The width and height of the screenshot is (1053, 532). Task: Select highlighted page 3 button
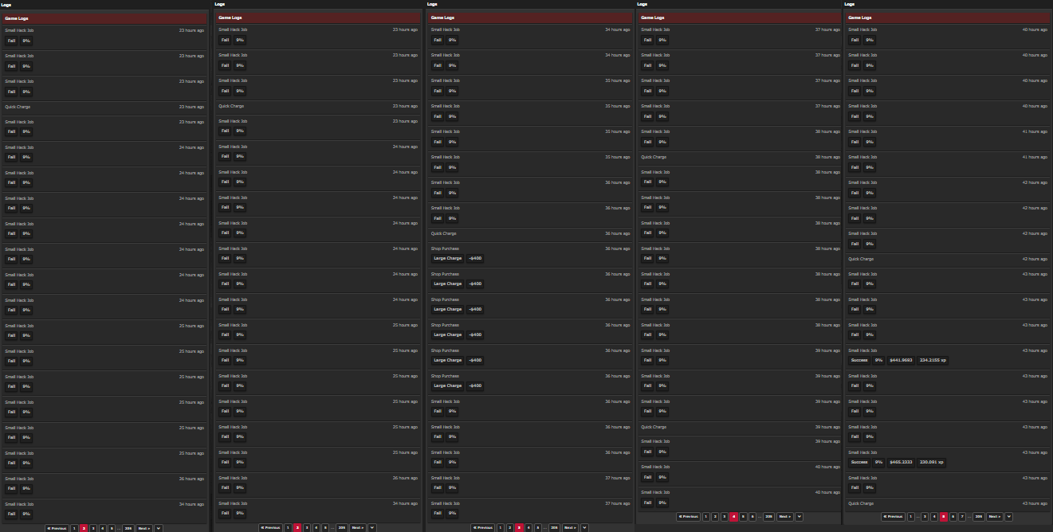coord(519,528)
